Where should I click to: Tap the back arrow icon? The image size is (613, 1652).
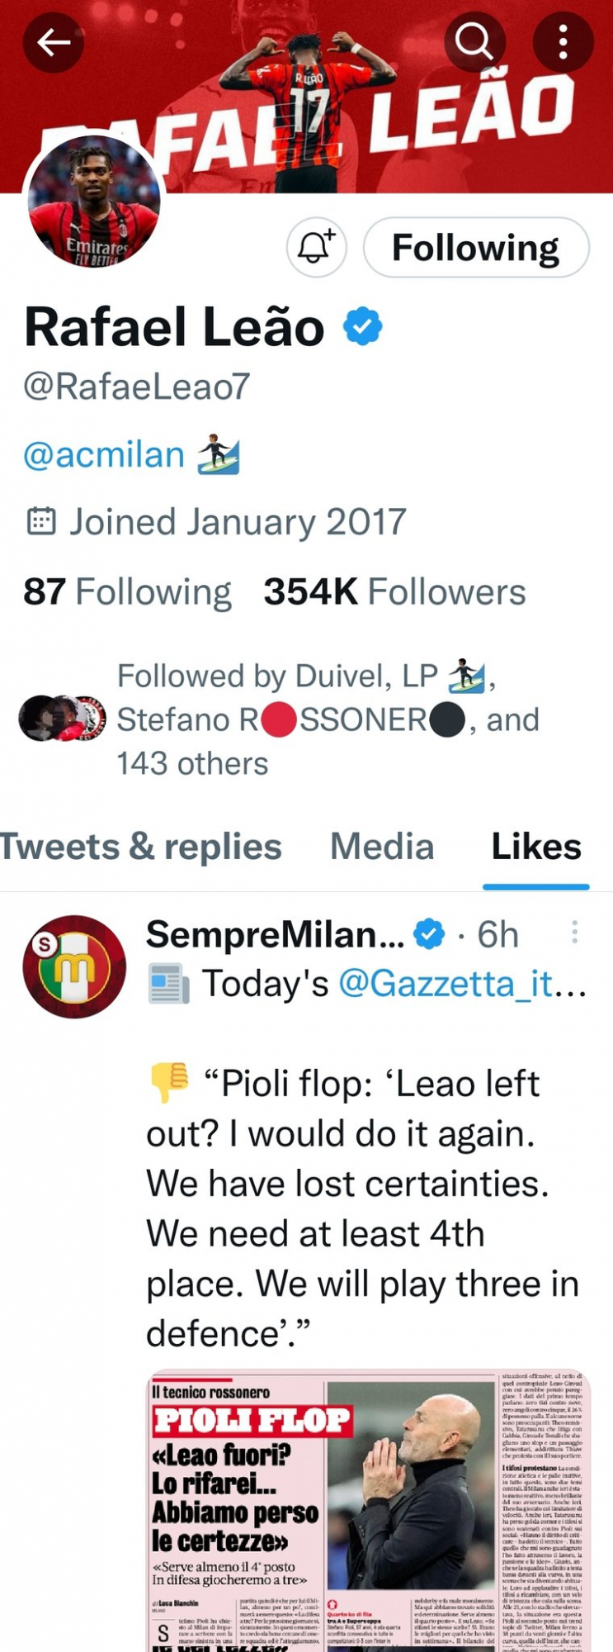(54, 41)
